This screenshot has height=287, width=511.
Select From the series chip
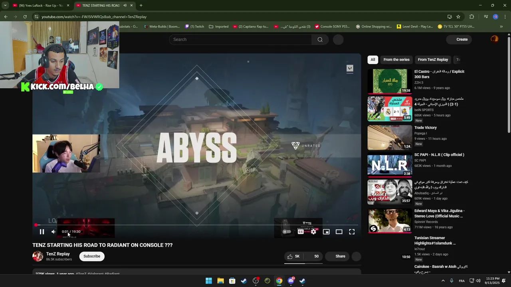[396, 60]
